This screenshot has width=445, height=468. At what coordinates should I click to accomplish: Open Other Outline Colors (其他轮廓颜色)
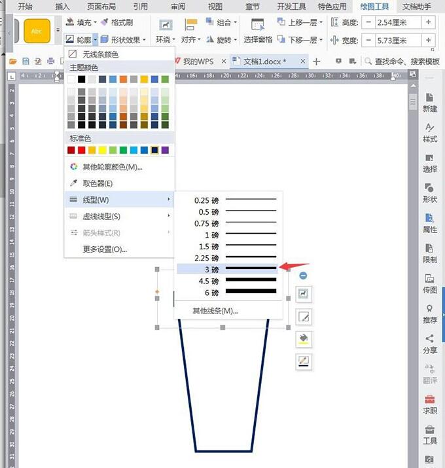pos(119,167)
